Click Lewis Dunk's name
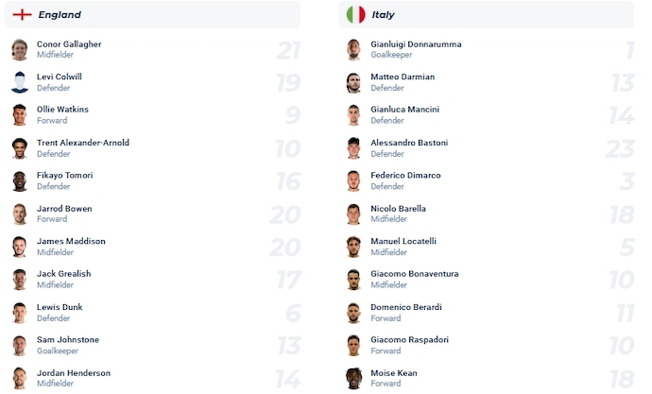Viewport: 652px width, 394px height. point(61,307)
